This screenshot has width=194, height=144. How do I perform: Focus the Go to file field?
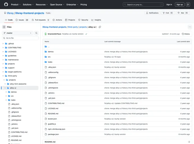point(20,38)
